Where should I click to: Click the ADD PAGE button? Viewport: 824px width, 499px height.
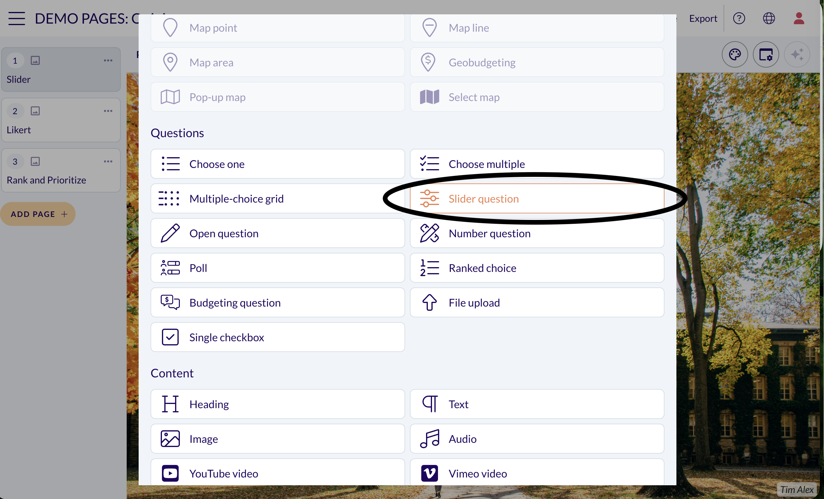point(38,214)
